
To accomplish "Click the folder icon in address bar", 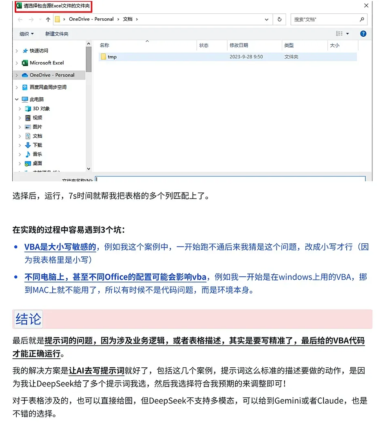I will (58, 19).
